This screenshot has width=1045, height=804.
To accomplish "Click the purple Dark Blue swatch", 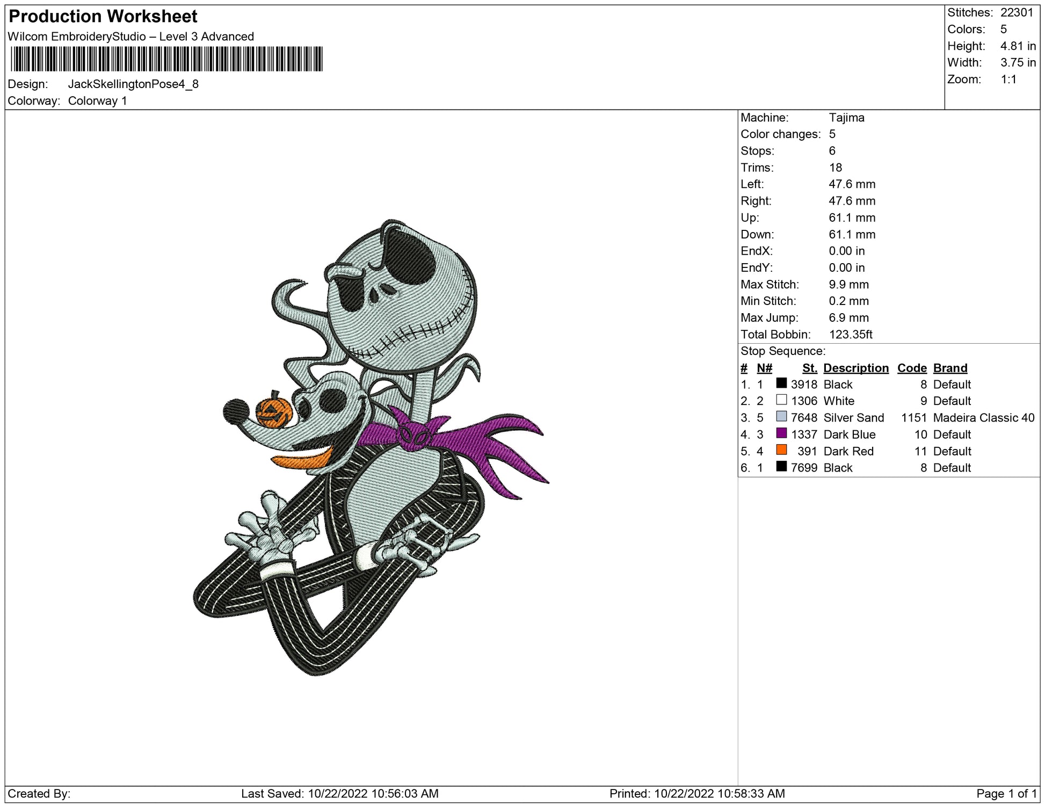I will (781, 433).
